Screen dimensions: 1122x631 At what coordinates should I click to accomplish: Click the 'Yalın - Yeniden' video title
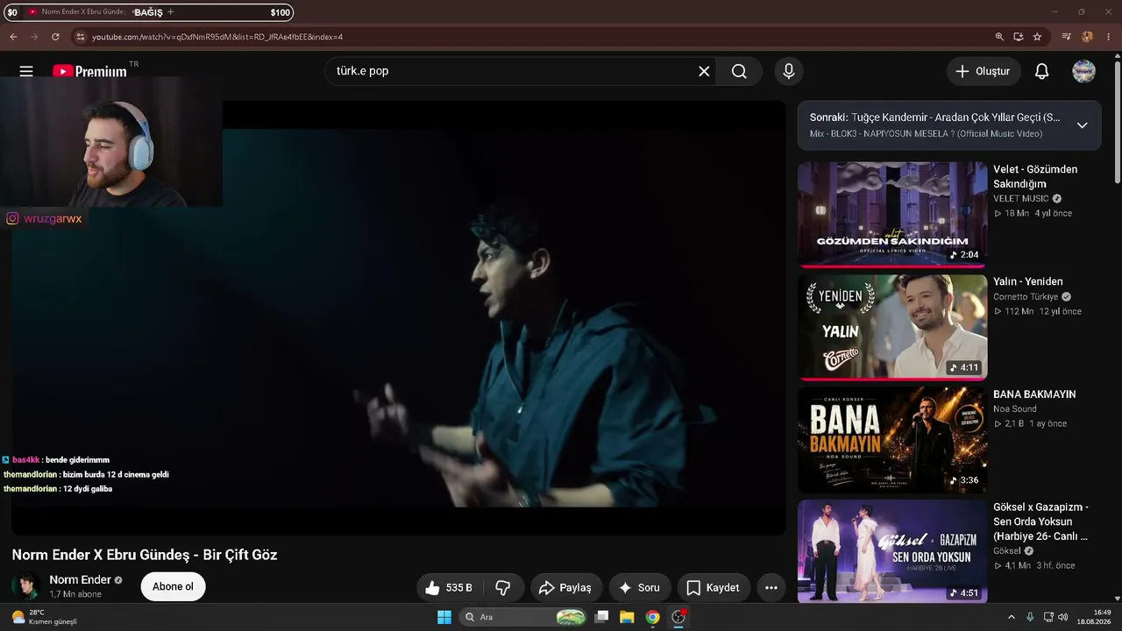coord(1027,281)
